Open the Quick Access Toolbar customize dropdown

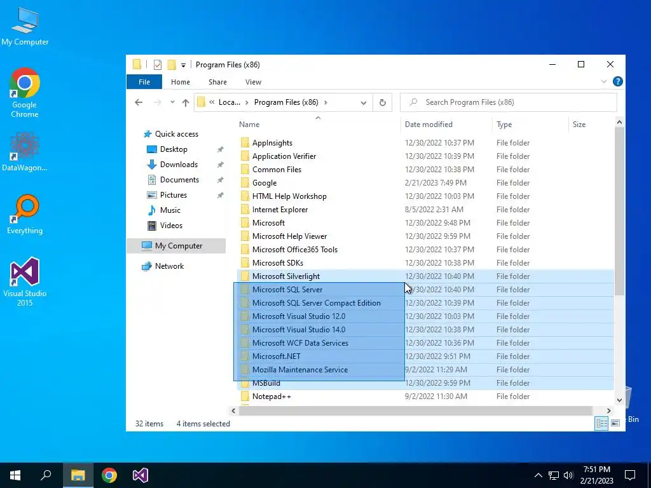[183, 65]
